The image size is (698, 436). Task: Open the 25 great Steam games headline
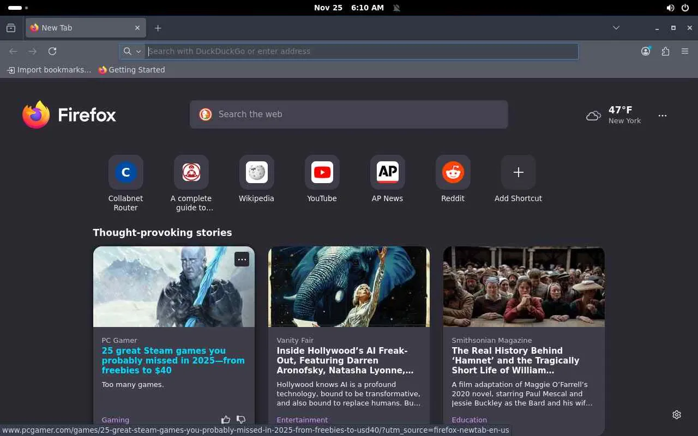coord(173,361)
